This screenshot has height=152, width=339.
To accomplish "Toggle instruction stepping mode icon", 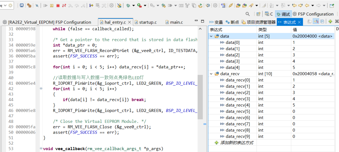I will (91, 5).
